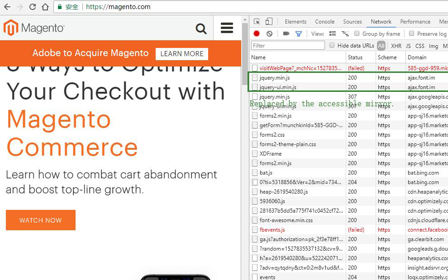Select the failed visitWebPage request
The width and height of the screenshot is (448, 280).
pos(349,68)
